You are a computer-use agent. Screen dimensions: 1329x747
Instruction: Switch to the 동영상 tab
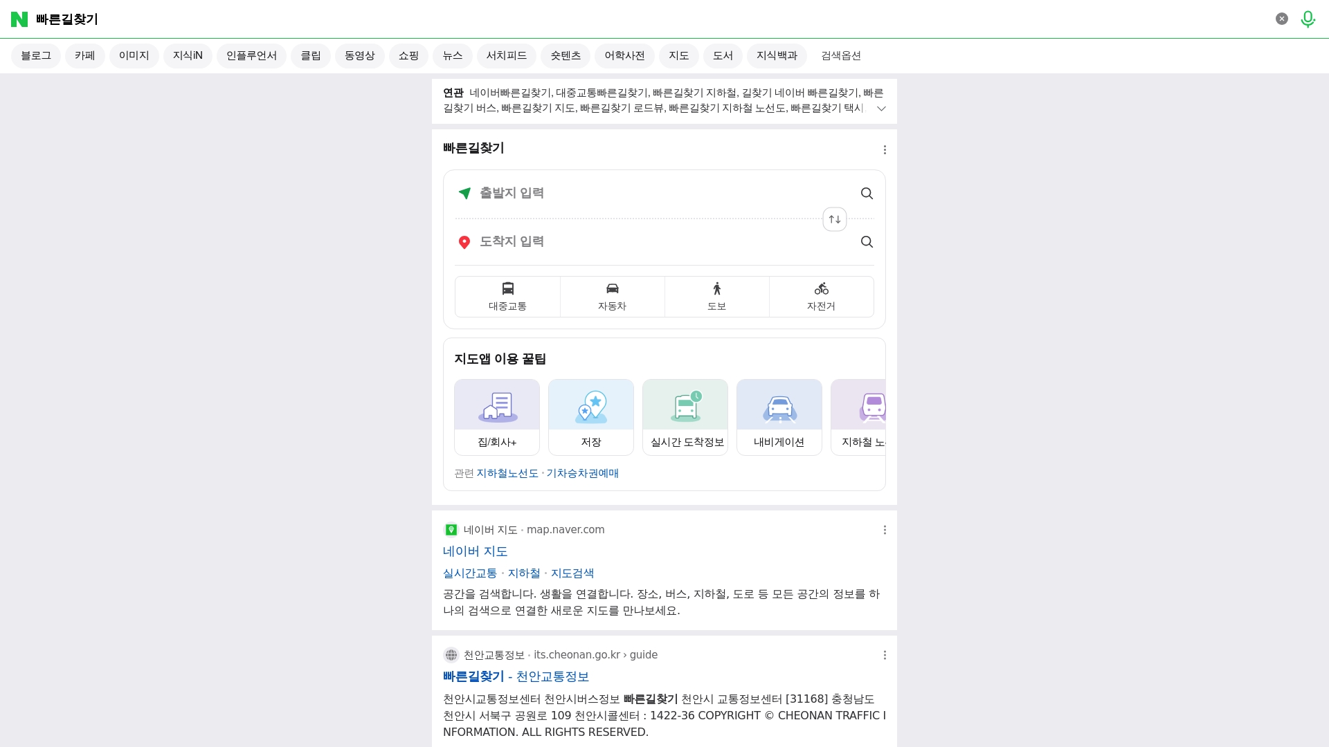coord(360,56)
